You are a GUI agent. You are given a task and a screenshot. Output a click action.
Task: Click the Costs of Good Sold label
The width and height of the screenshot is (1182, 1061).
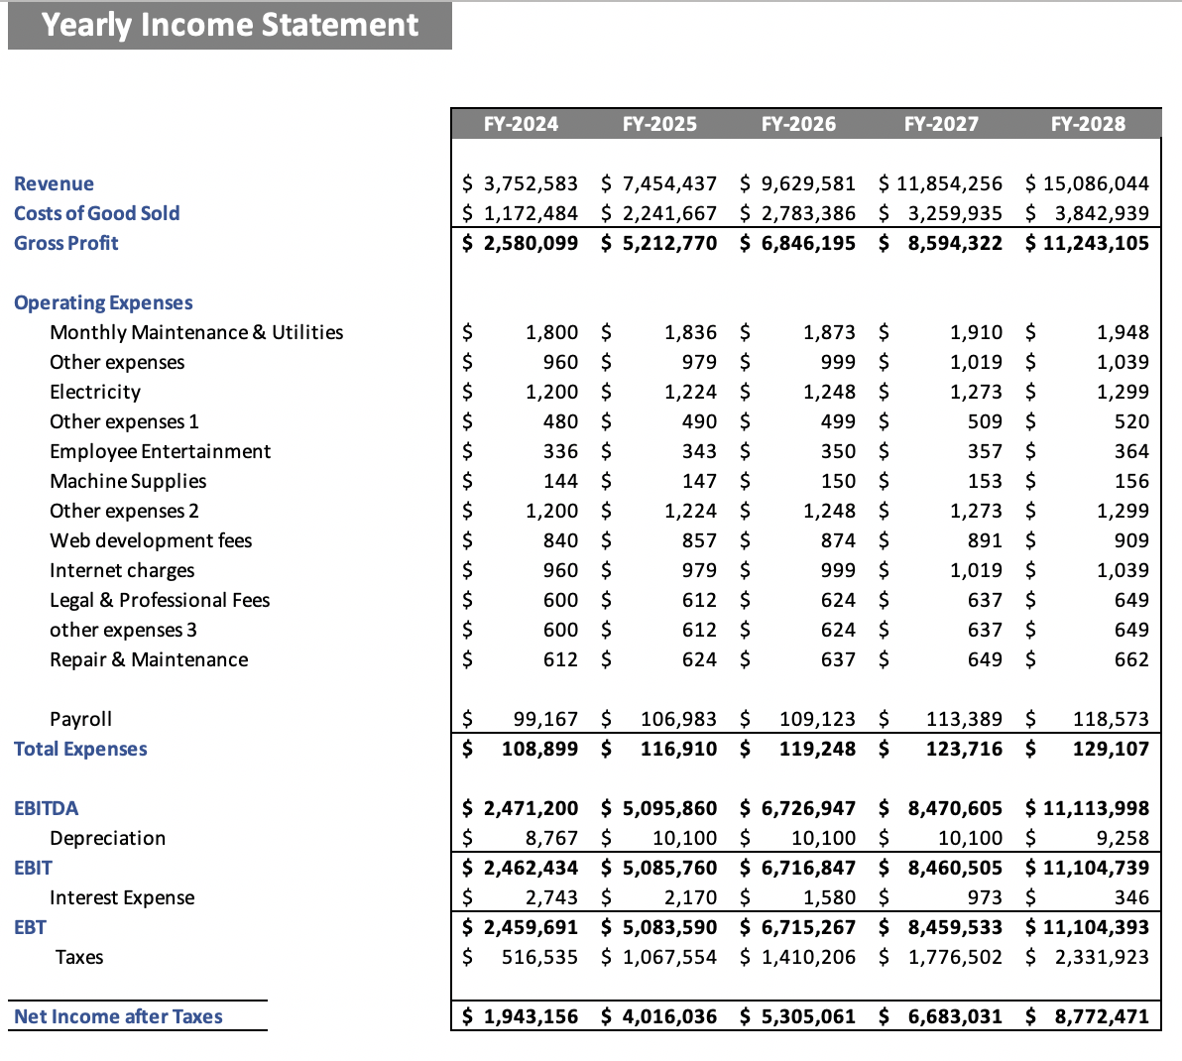(x=96, y=213)
